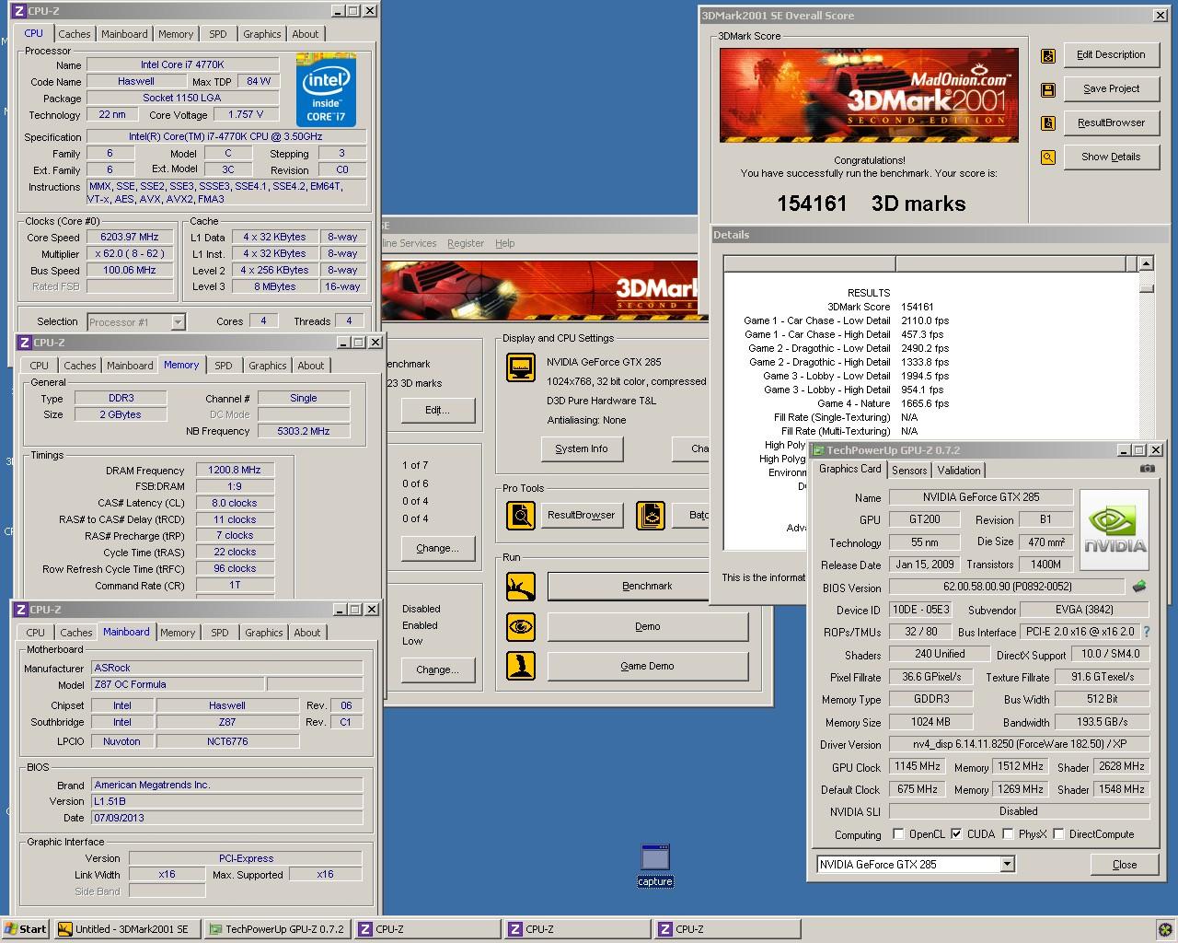The image size is (1178, 943).
Task: Click the GPU-Z screenshot camera icon
Action: coord(1147,469)
